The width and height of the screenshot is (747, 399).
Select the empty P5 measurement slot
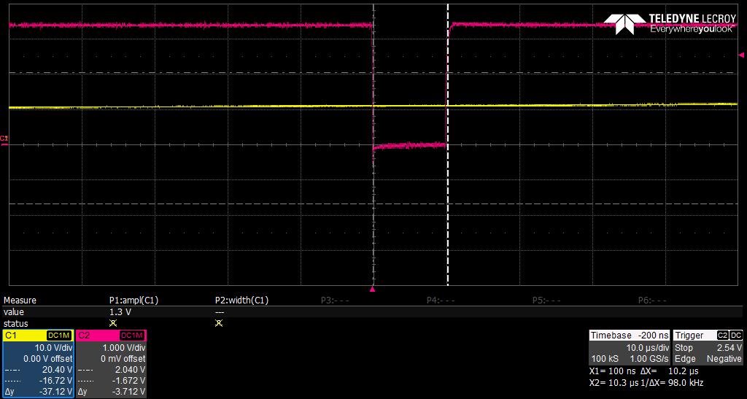547,301
